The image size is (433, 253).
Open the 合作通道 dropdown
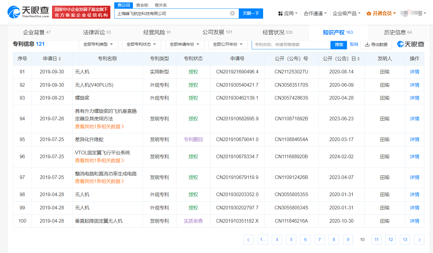[x=315, y=13]
